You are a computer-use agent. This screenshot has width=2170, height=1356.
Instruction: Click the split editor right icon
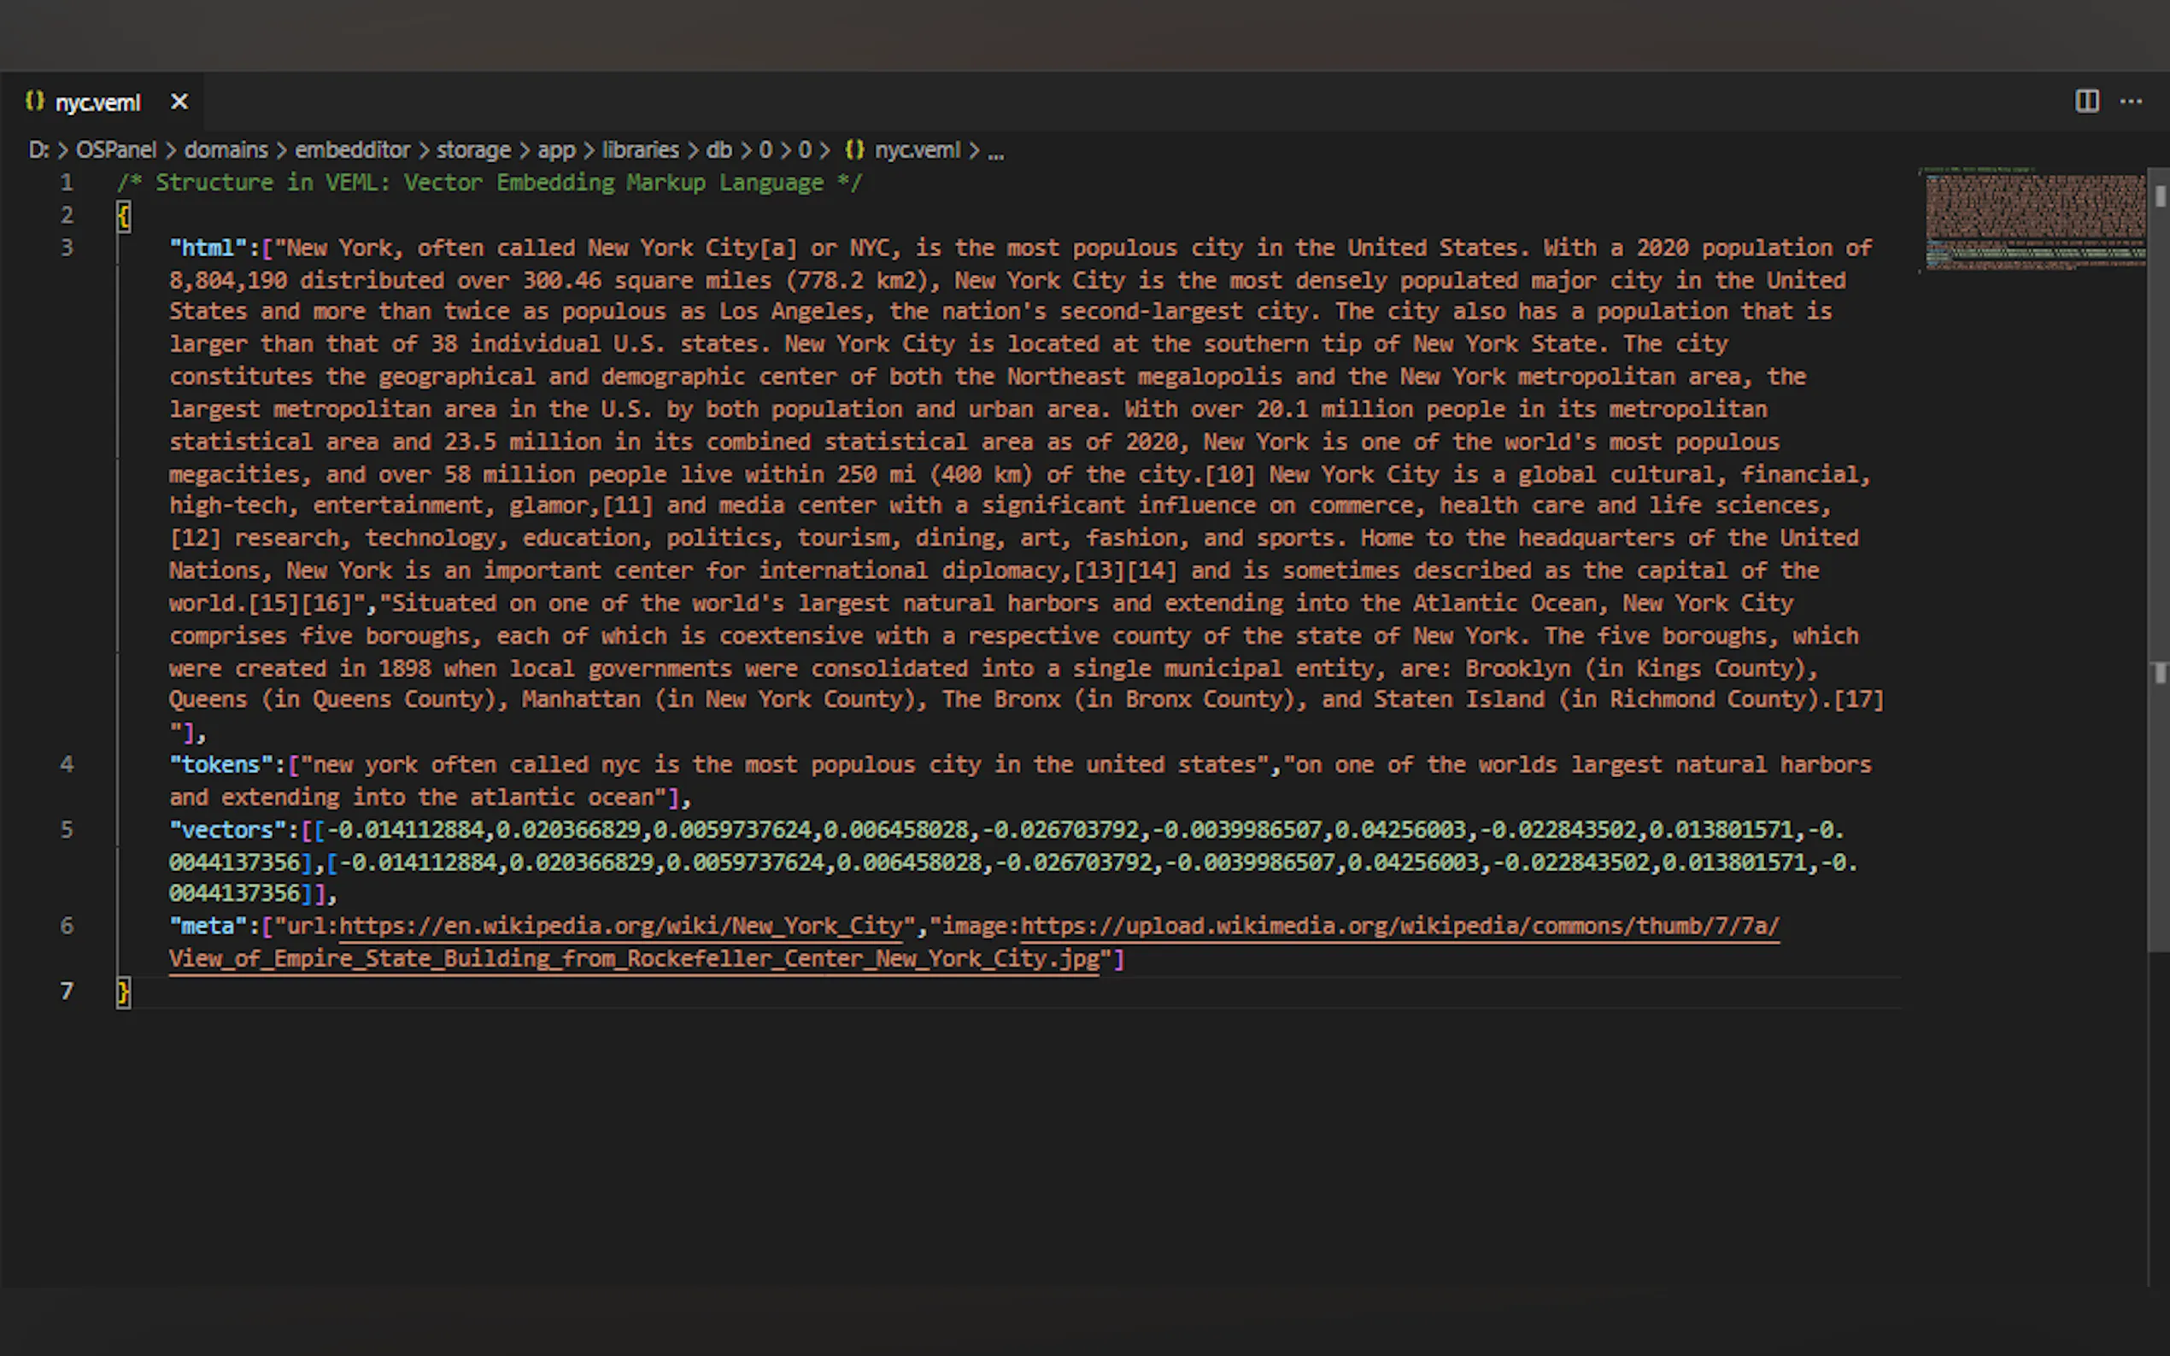click(2086, 102)
